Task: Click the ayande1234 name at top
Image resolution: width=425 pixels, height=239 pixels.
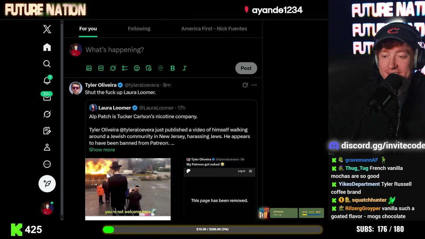Action: point(277,10)
